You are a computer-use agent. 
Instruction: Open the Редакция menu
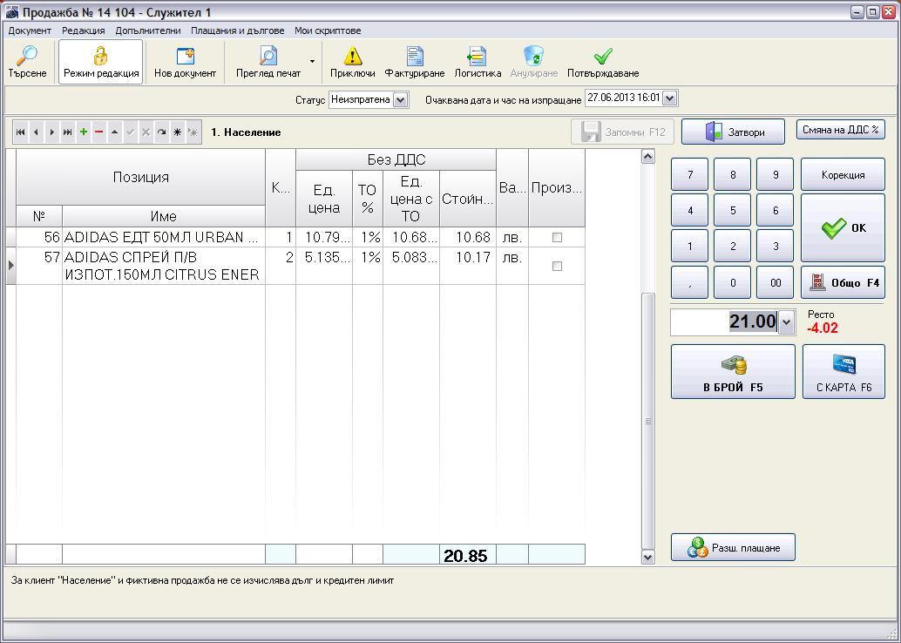coord(84,30)
